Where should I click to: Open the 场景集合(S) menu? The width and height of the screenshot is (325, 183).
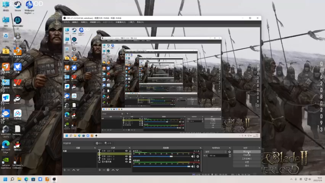click(121, 22)
